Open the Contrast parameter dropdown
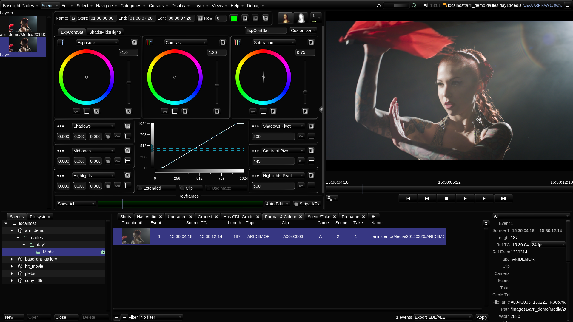Viewport: 573px width, 322px height. point(186,43)
